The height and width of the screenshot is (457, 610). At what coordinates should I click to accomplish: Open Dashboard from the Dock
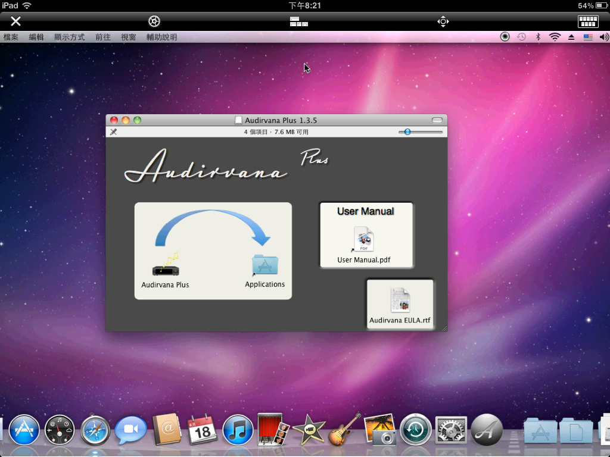[x=60, y=430]
